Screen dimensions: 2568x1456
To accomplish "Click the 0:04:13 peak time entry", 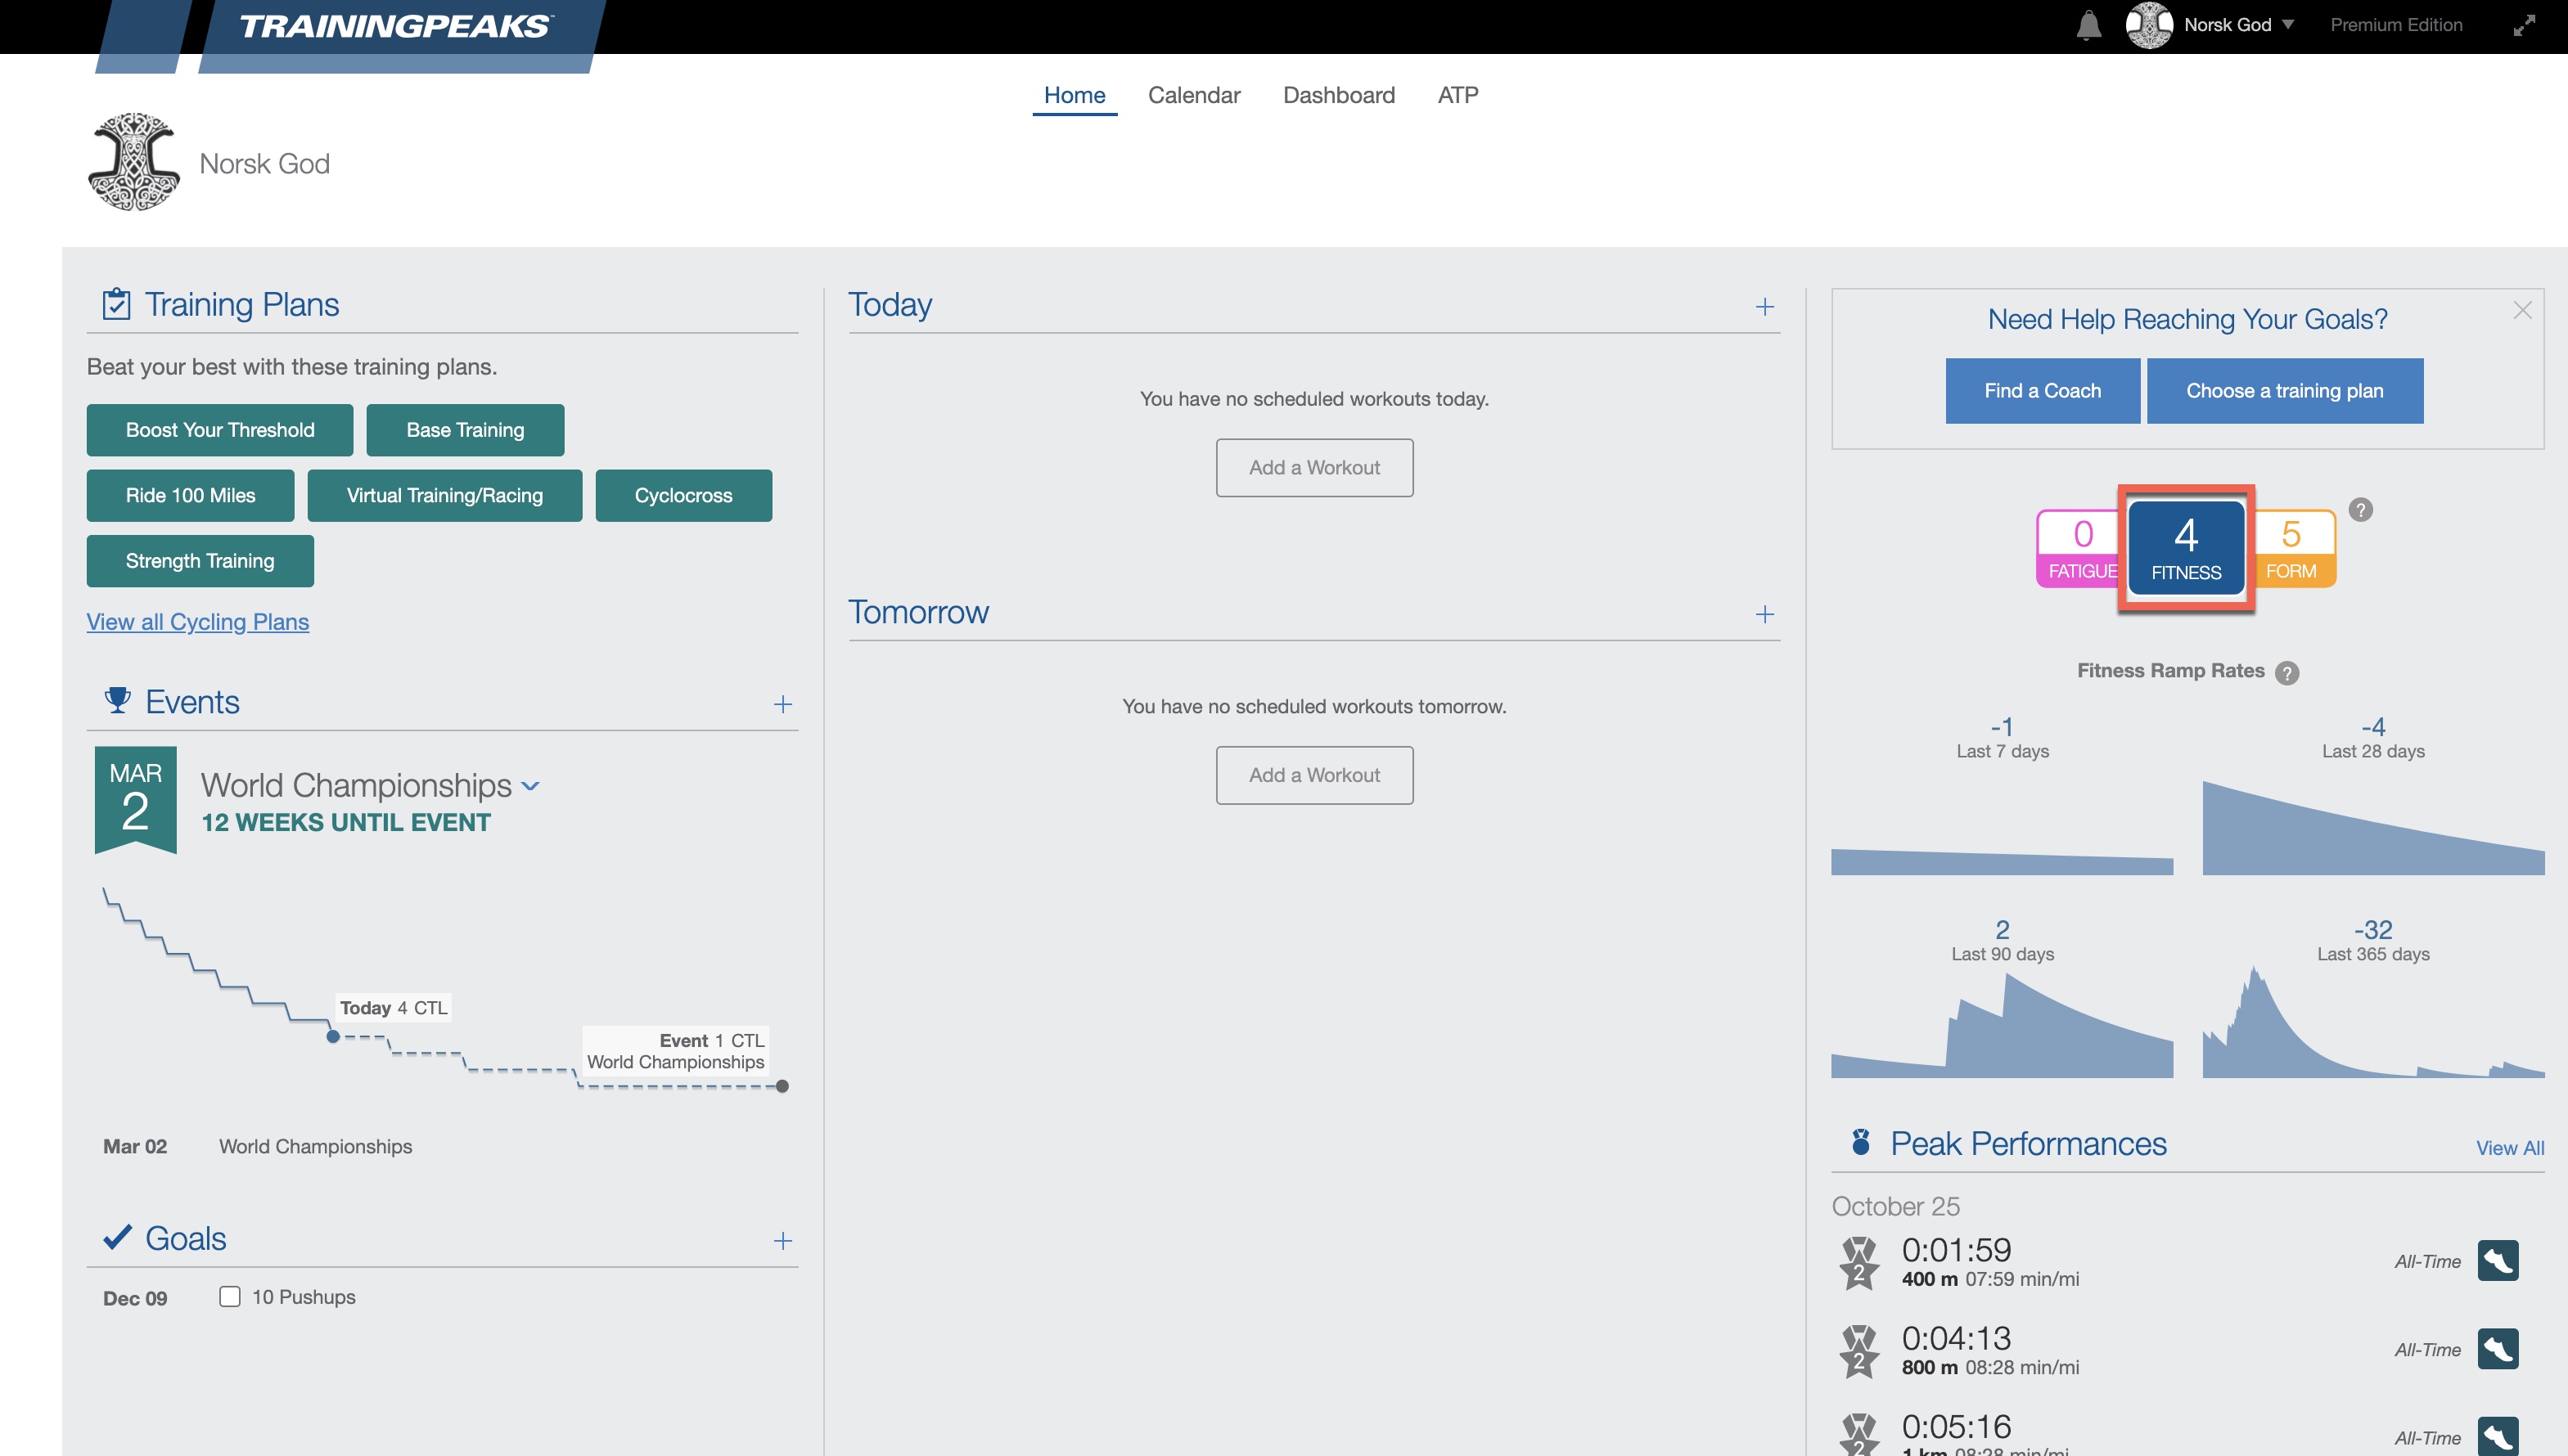I will [1956, 1338].
